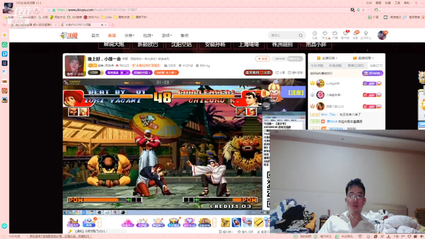The width and height of the screenshot is (425, 239).
Task: Select the 新颖欧巴 banner tab
Action: tap(148, 45)
